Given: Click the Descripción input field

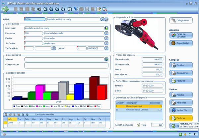Looking at the screenshot, I should [64, 28].
